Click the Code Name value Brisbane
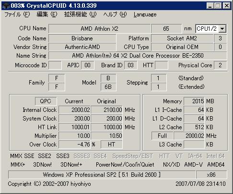Image resolution: width=233 pixels, height=194 pixels. (x=82, y=38)
